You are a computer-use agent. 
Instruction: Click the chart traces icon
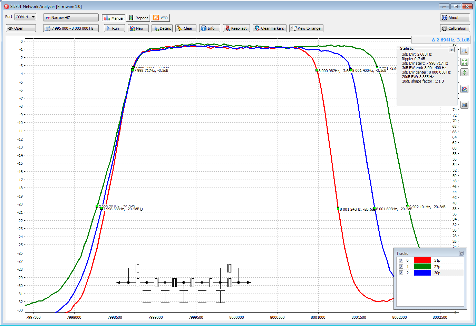pyautogui.click(x=465, y=89)
